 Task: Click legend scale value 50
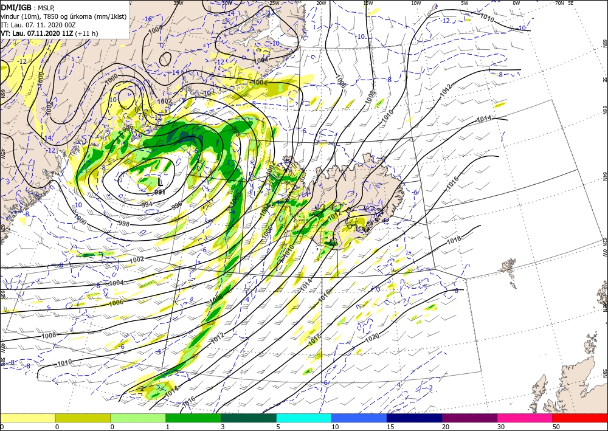(x=556, y=427)
